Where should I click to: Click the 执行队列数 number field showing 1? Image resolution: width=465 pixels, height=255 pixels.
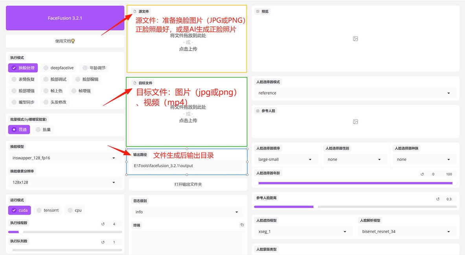(x=114, y=242)
